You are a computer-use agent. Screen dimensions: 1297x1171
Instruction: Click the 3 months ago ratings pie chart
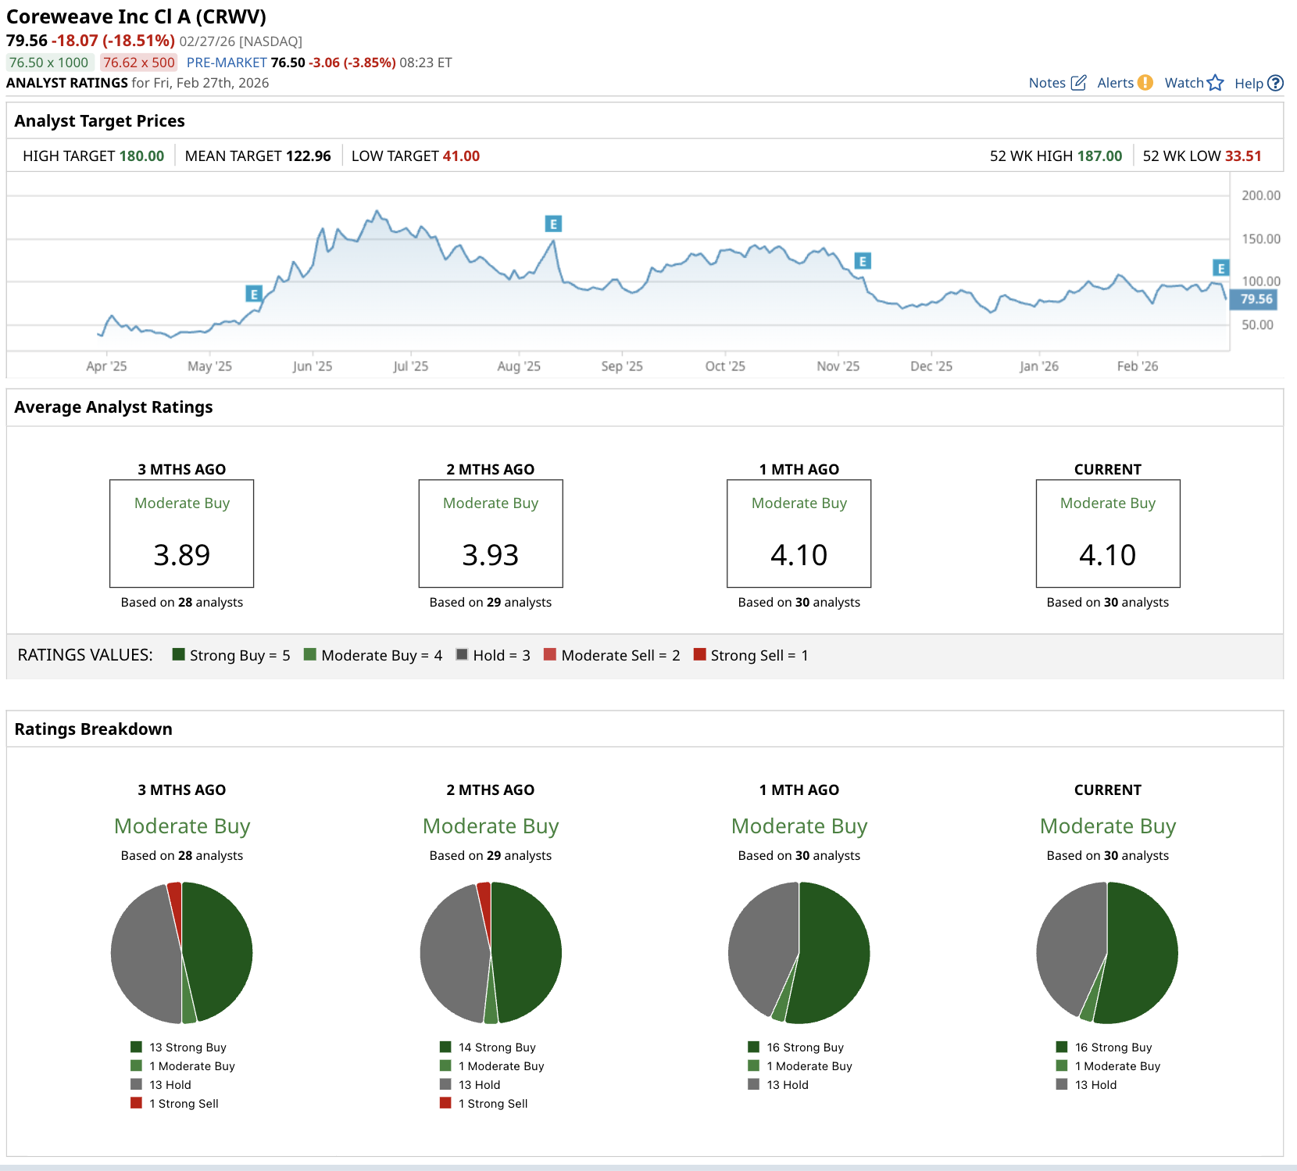182,953
